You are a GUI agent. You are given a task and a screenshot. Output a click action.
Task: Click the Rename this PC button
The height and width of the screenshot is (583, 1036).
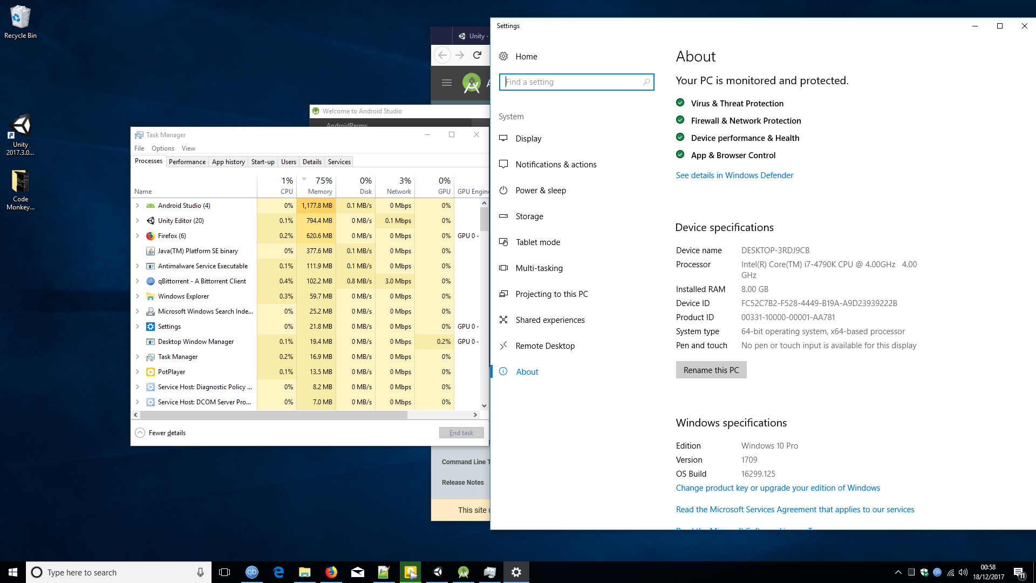click(711, 370)
